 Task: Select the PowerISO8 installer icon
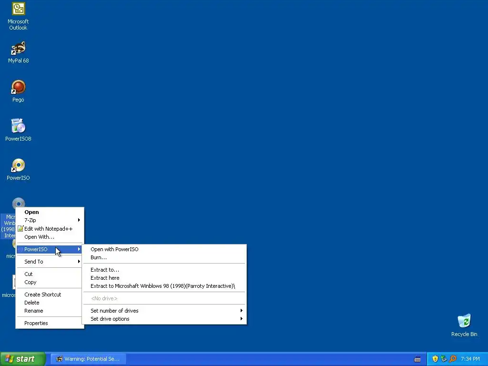point(18,130)
